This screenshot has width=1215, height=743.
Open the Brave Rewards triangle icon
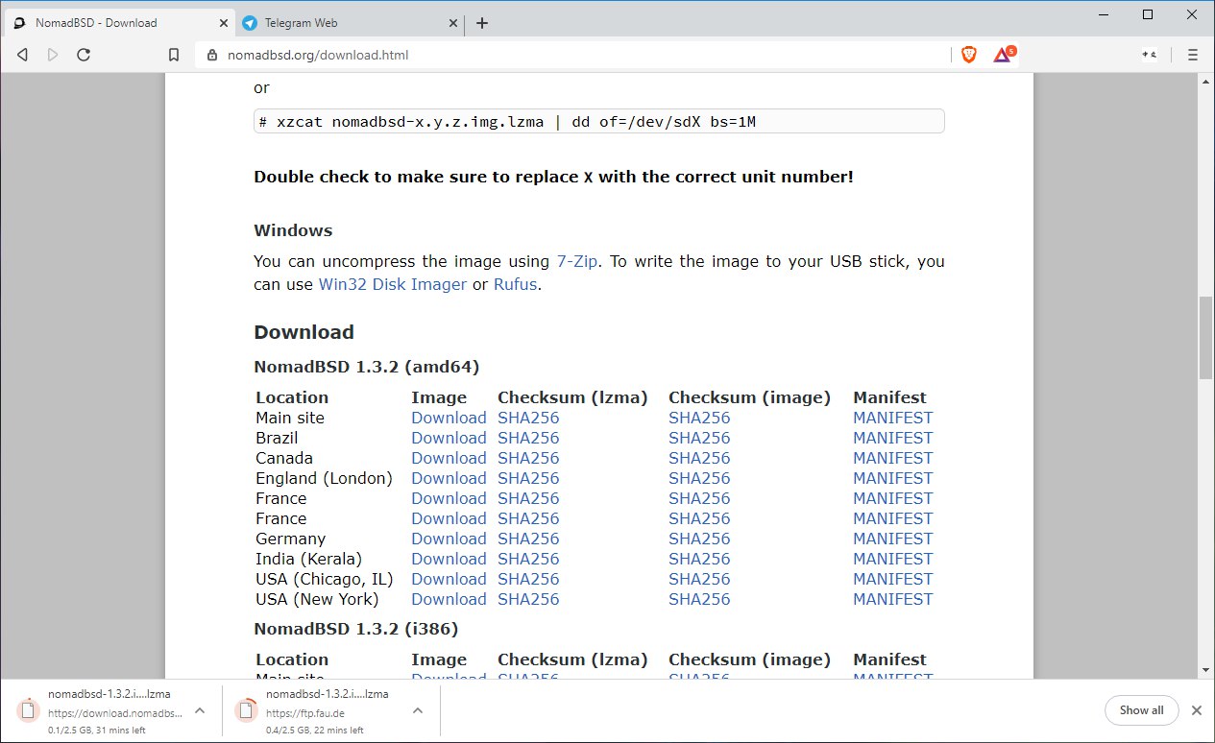(1003, 55)
